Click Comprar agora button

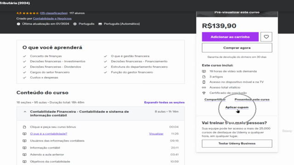(x=237, y=48)
